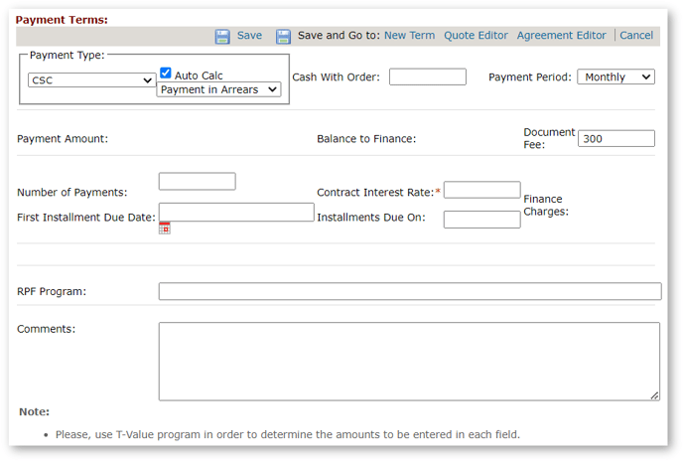
Task: Click the Save link
Action: point(249,36)
